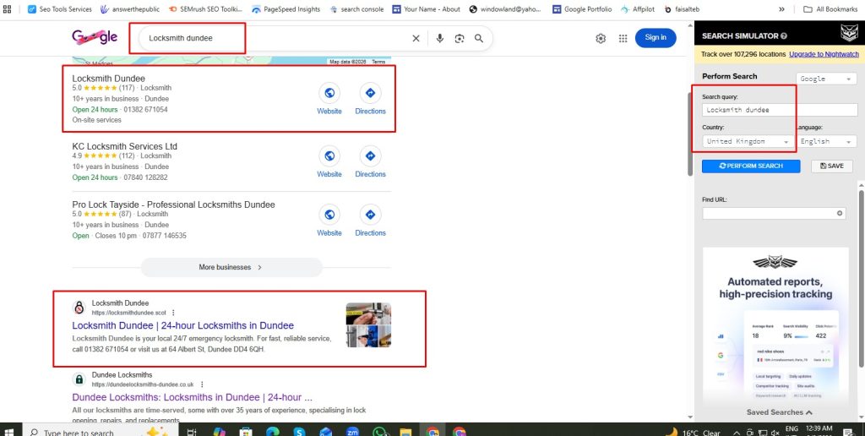
Task: Open Google Portfolio bookmark
Action: coord(582,9)
